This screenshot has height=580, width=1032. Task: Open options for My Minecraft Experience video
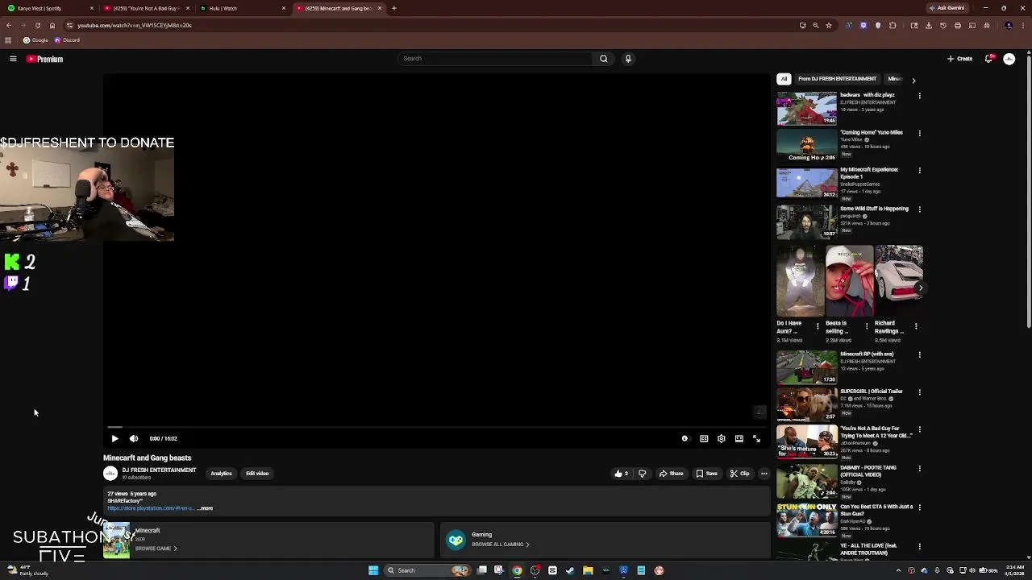[919, 171]
